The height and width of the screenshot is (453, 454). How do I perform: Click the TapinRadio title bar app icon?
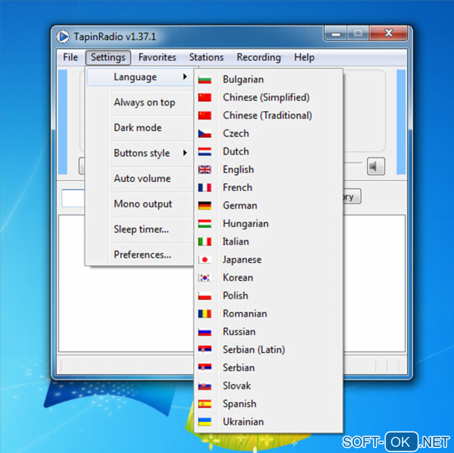(63, 37)
